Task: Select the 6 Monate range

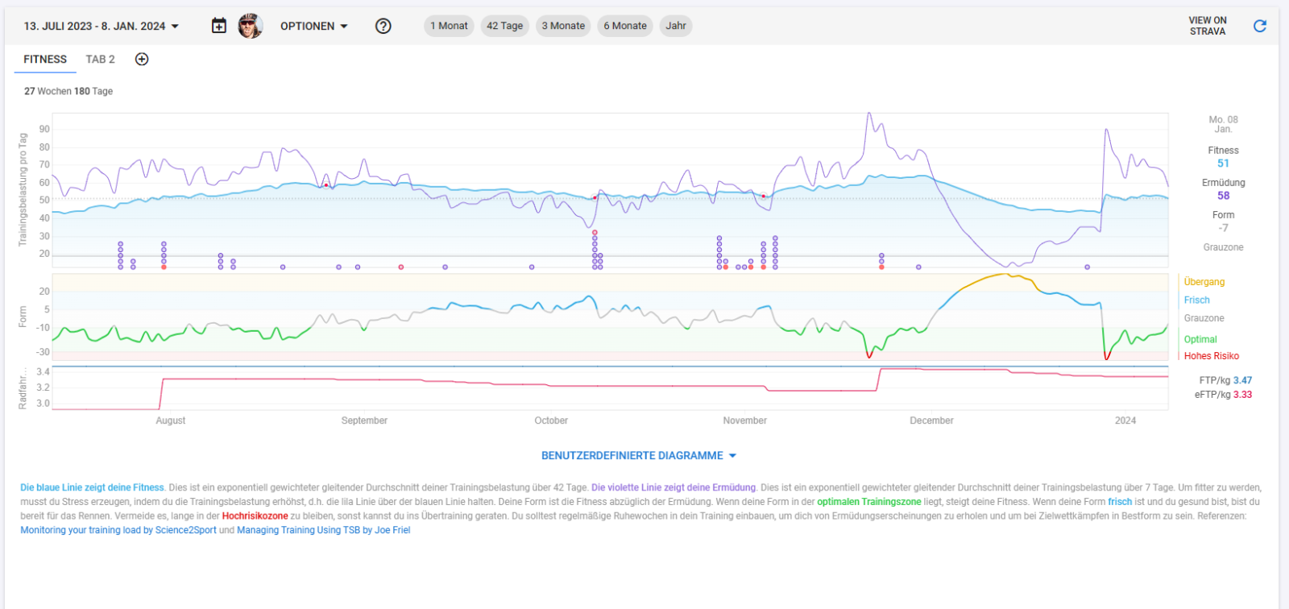Action: [x=625, y=26]
